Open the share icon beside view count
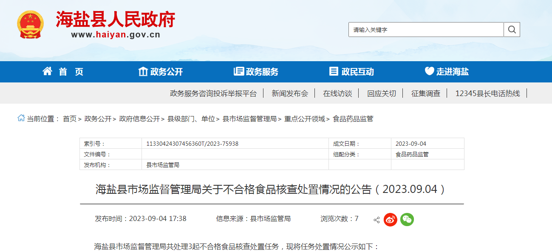 [x=376, y=220]
